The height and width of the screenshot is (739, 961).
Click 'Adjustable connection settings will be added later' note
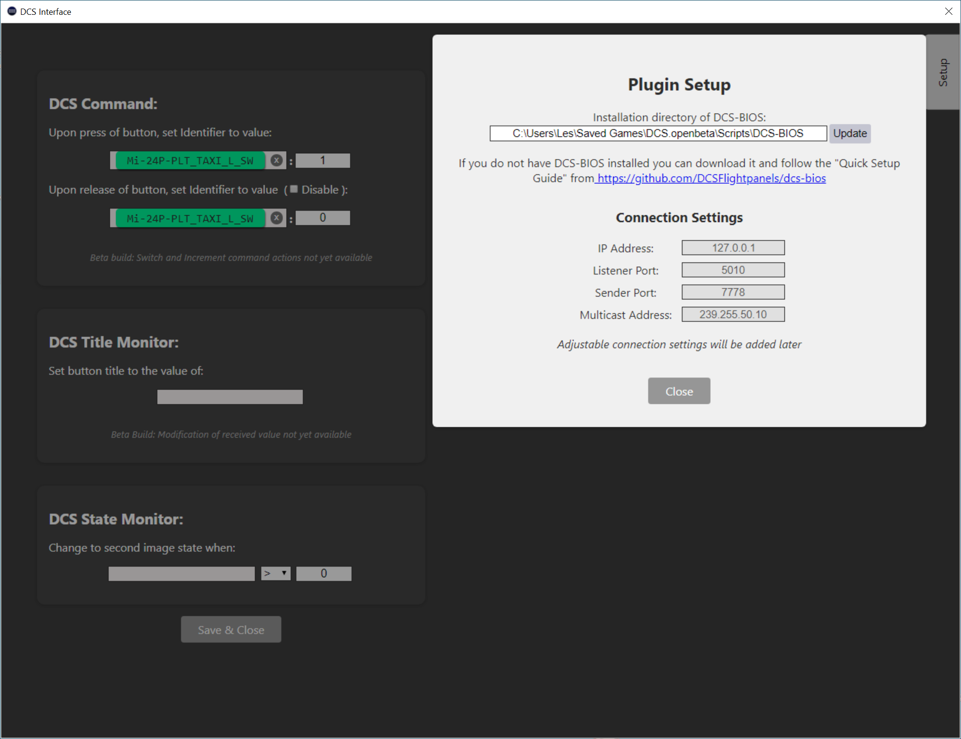point(679,344)
